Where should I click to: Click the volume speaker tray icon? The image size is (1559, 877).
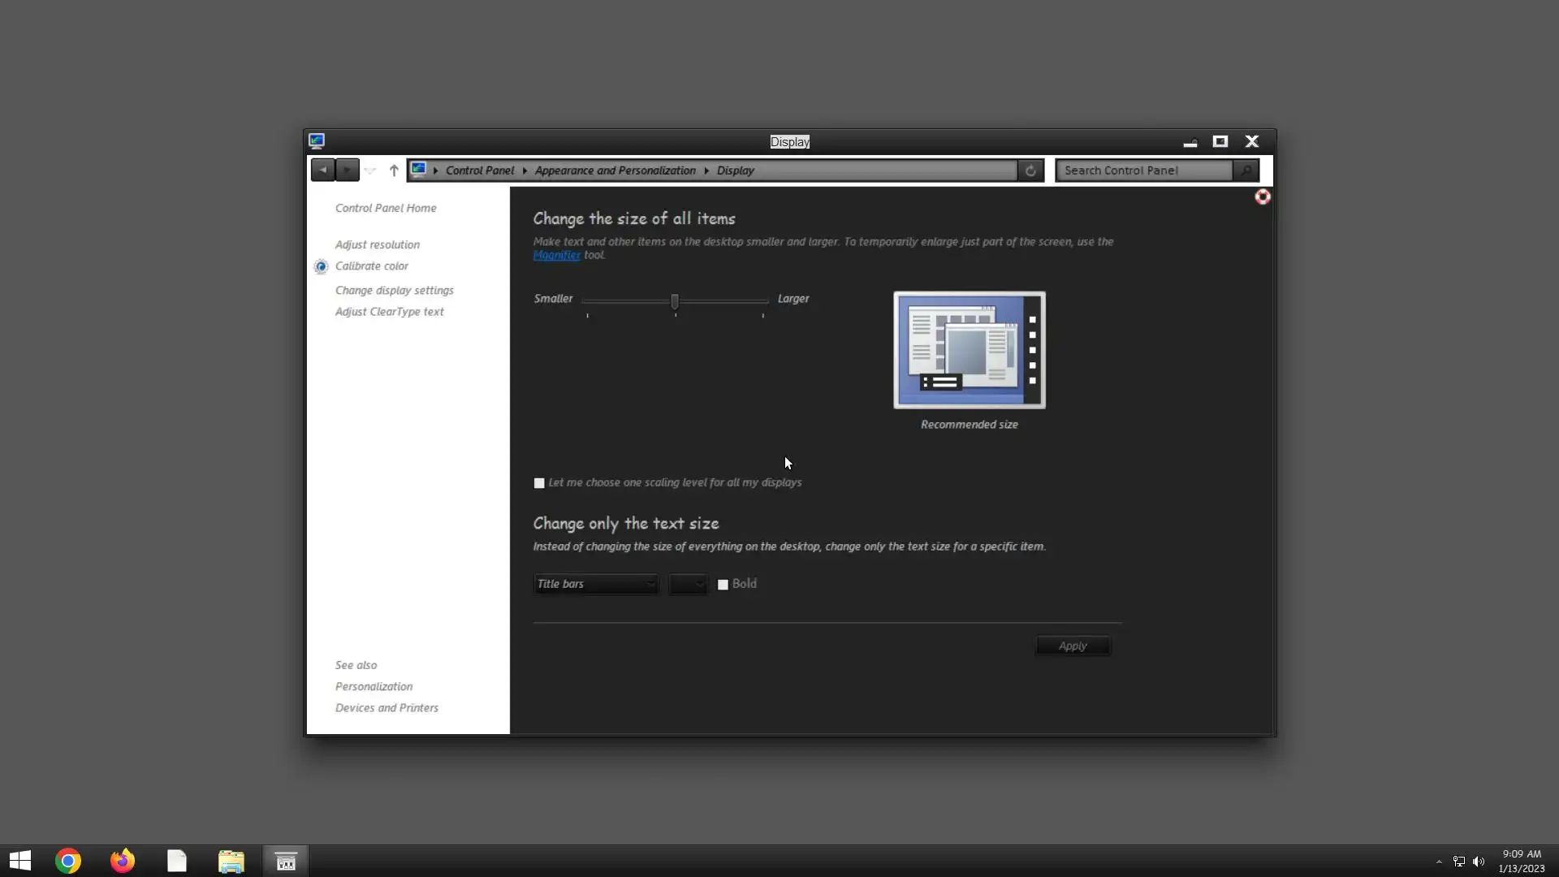click(x=1479, y=862)
